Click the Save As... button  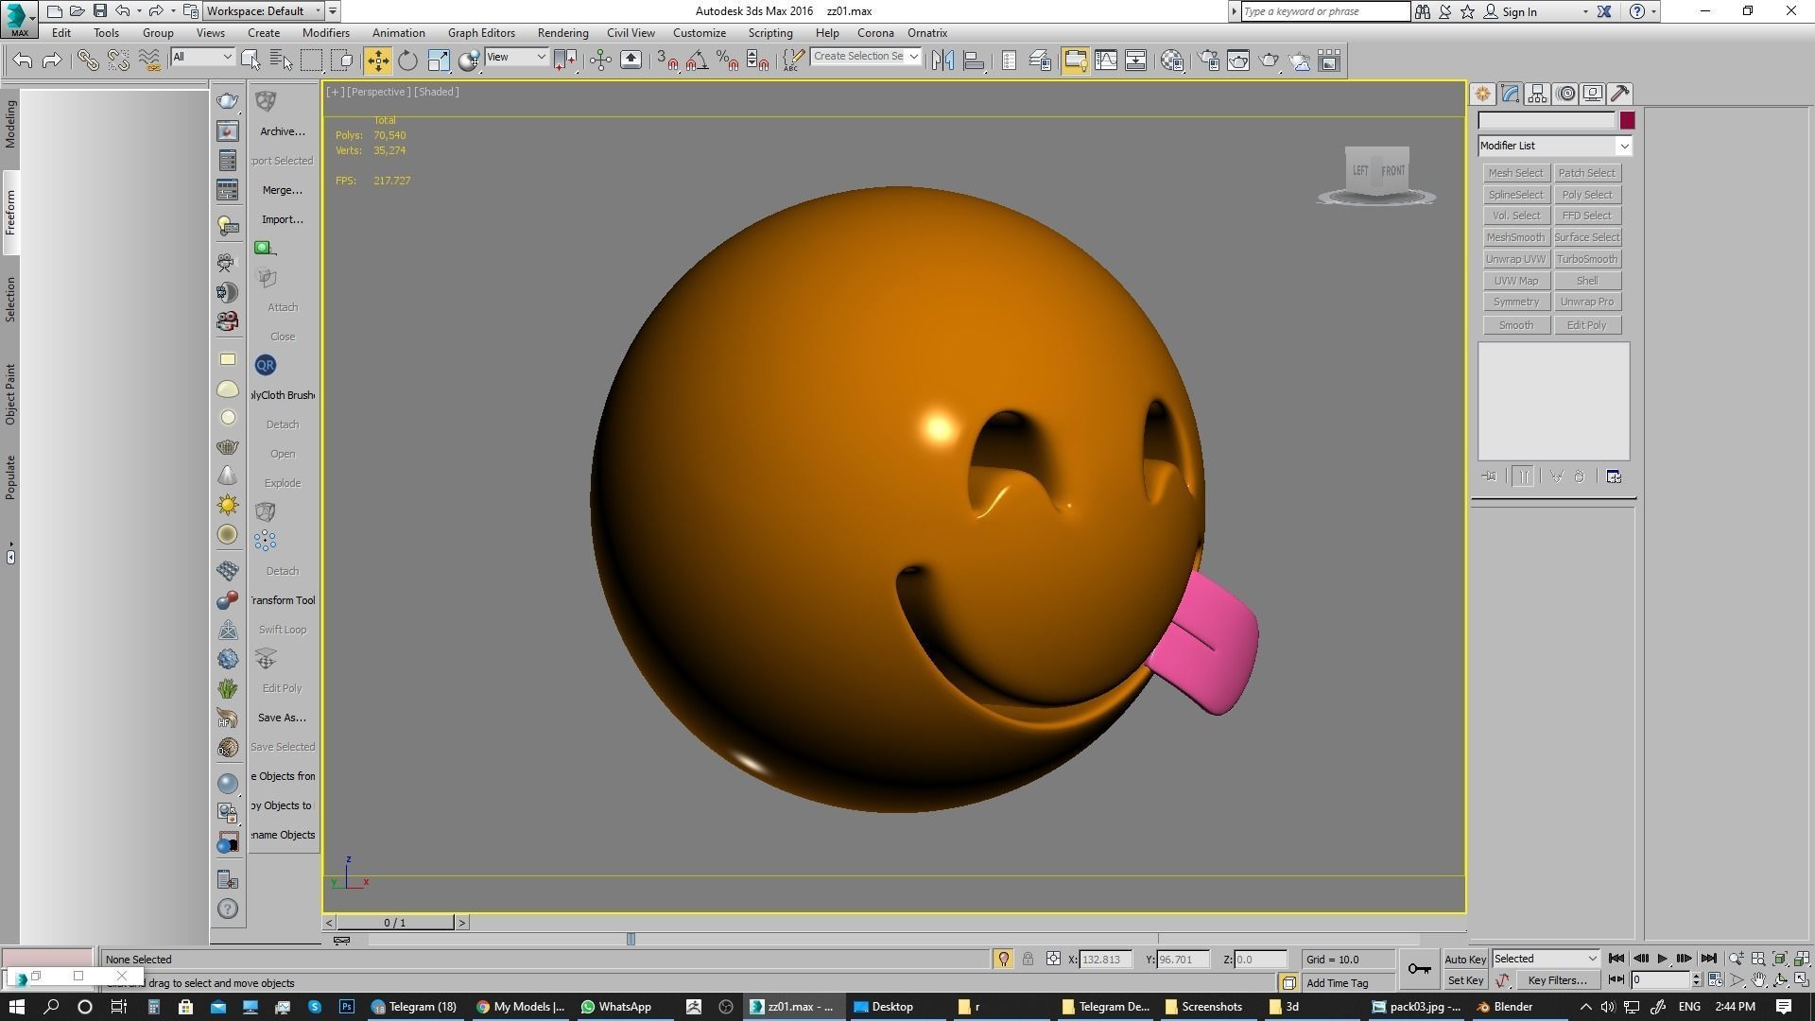282,718
